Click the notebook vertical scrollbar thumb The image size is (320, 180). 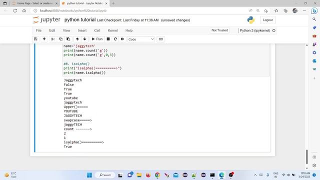click(306, 156)
